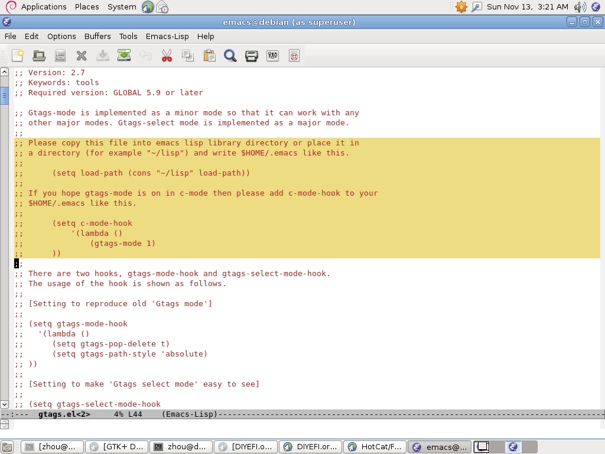The height and width of the screenshot is (454, 605).
Task: Open a file with the folder icon
Action: 39,56
